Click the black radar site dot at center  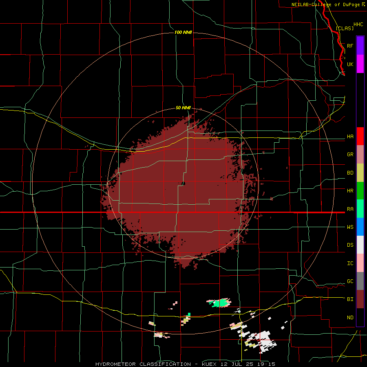click(183, 183)
